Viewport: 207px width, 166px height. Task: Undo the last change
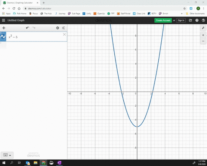click(x=28, y=28)
